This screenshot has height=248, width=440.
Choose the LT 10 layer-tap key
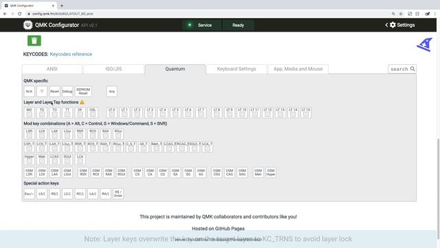pyautogui.click(x=242, y=113)
